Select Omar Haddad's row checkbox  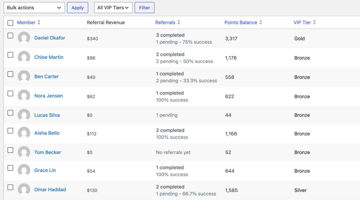10,187
